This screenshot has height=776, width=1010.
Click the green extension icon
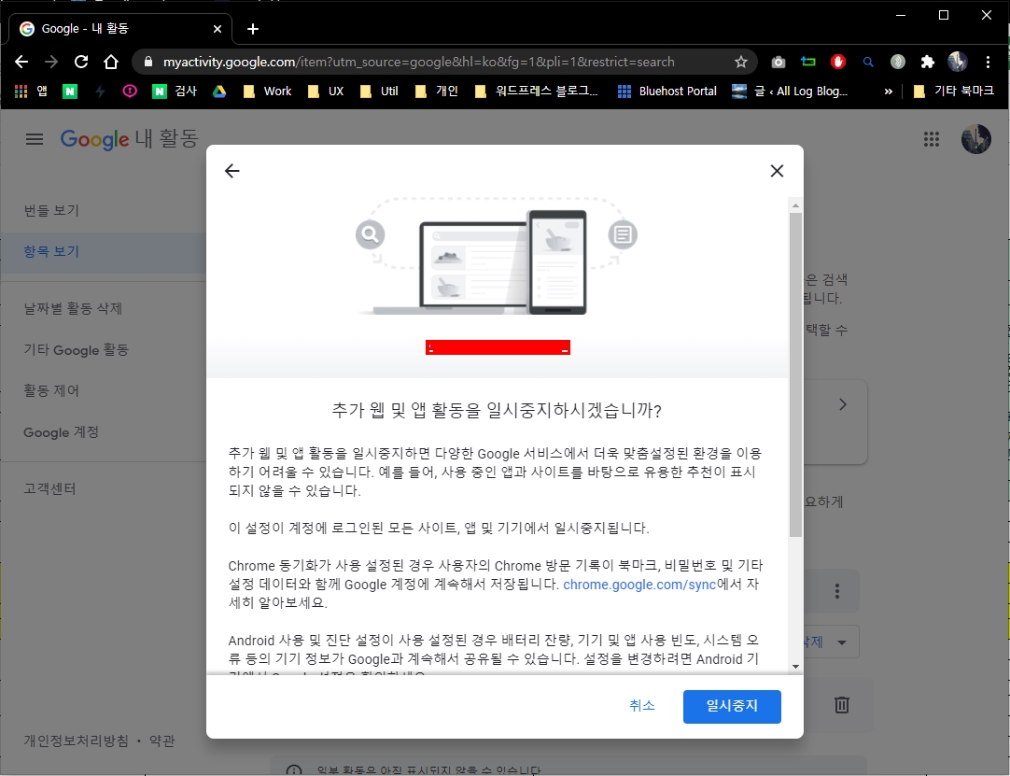pos(807,62)
